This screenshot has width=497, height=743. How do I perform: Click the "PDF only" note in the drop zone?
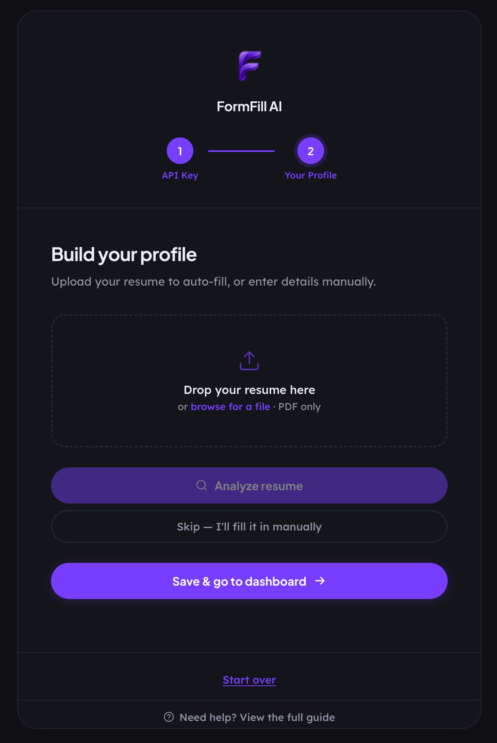(300, 407)
